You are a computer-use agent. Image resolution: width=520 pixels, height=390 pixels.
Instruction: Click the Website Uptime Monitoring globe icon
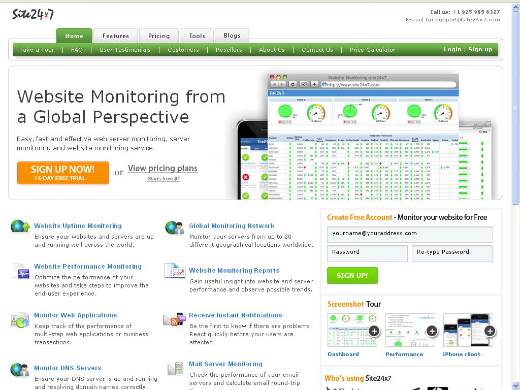(20, 226)
